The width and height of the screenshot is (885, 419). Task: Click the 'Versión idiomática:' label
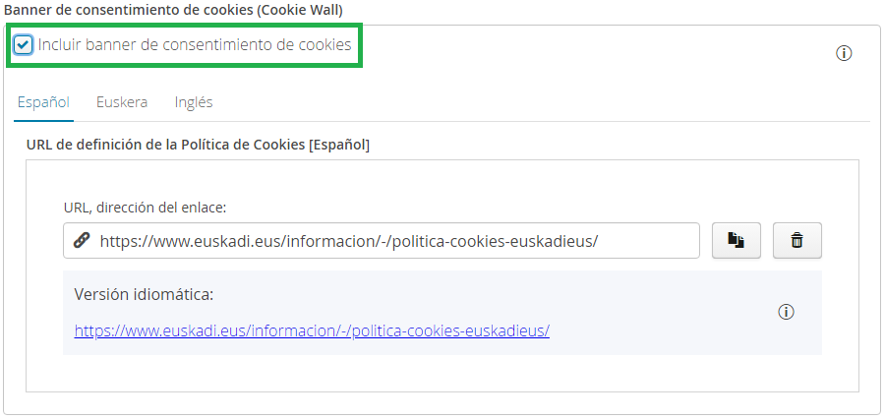145,294
